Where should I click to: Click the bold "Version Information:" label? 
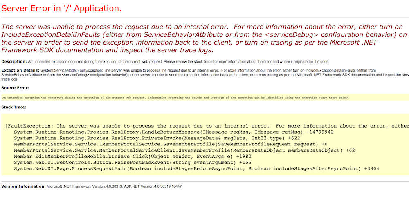coord(23,186)
